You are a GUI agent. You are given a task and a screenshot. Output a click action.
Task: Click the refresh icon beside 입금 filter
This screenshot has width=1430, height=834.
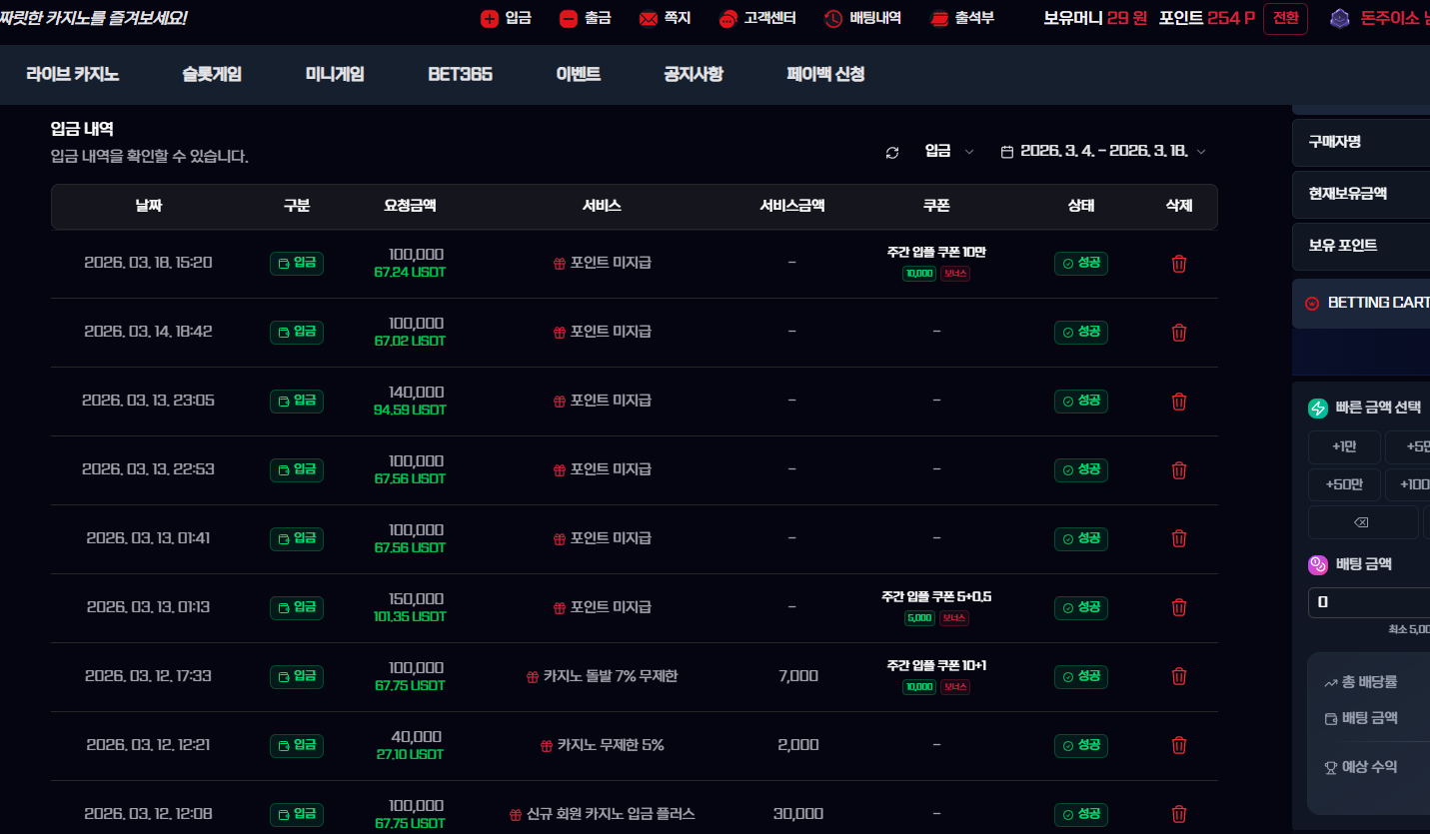pos(892,152)
